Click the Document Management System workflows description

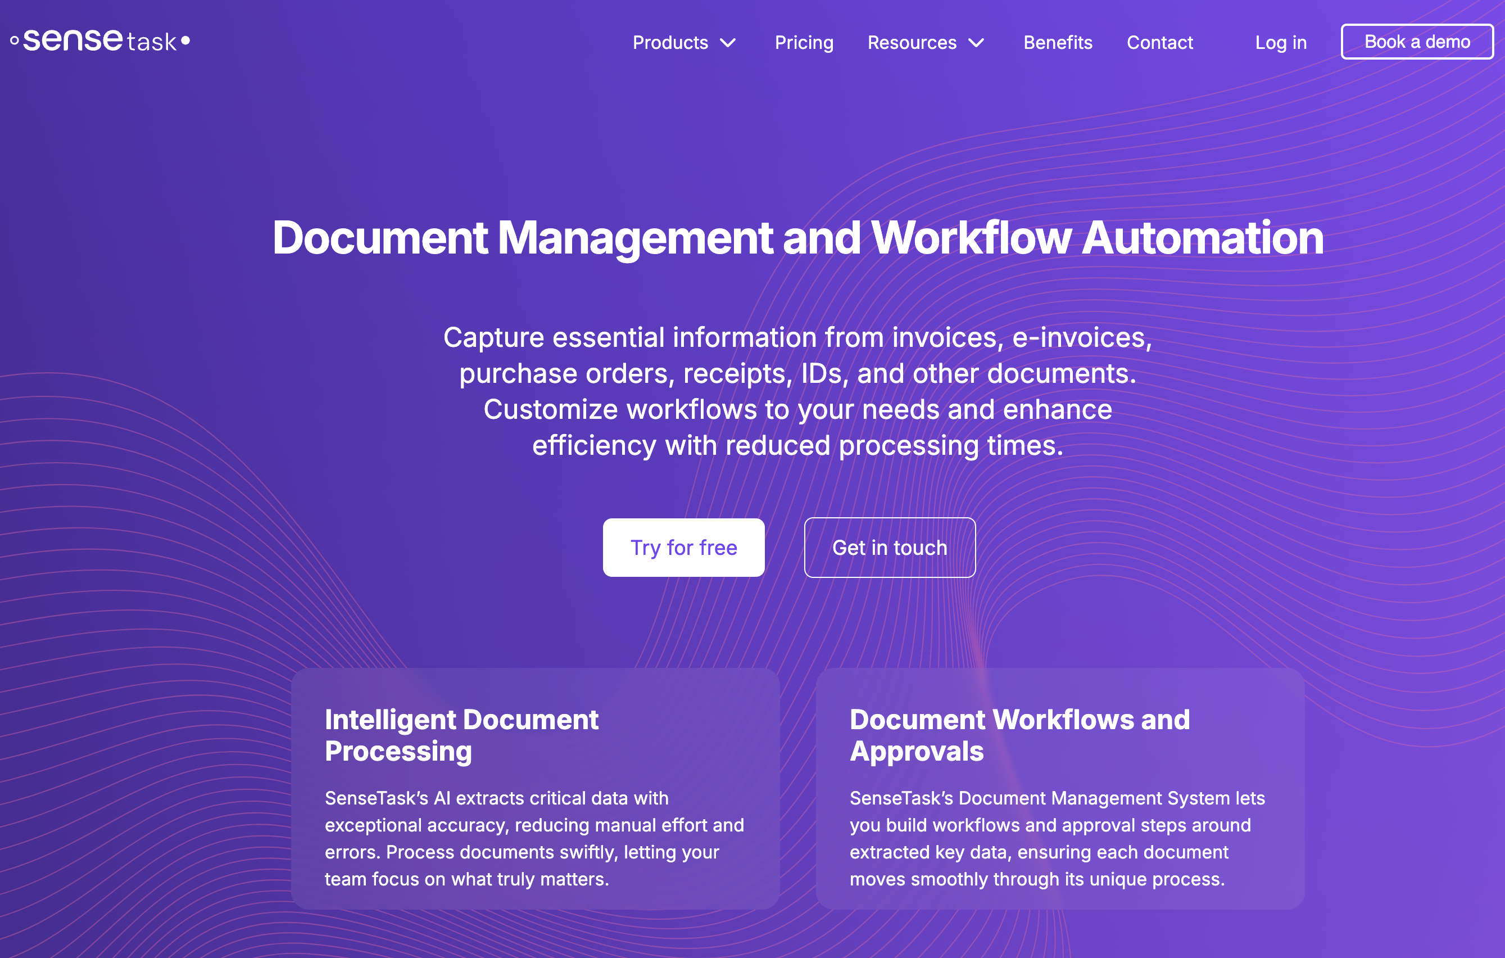[1056, 838]
